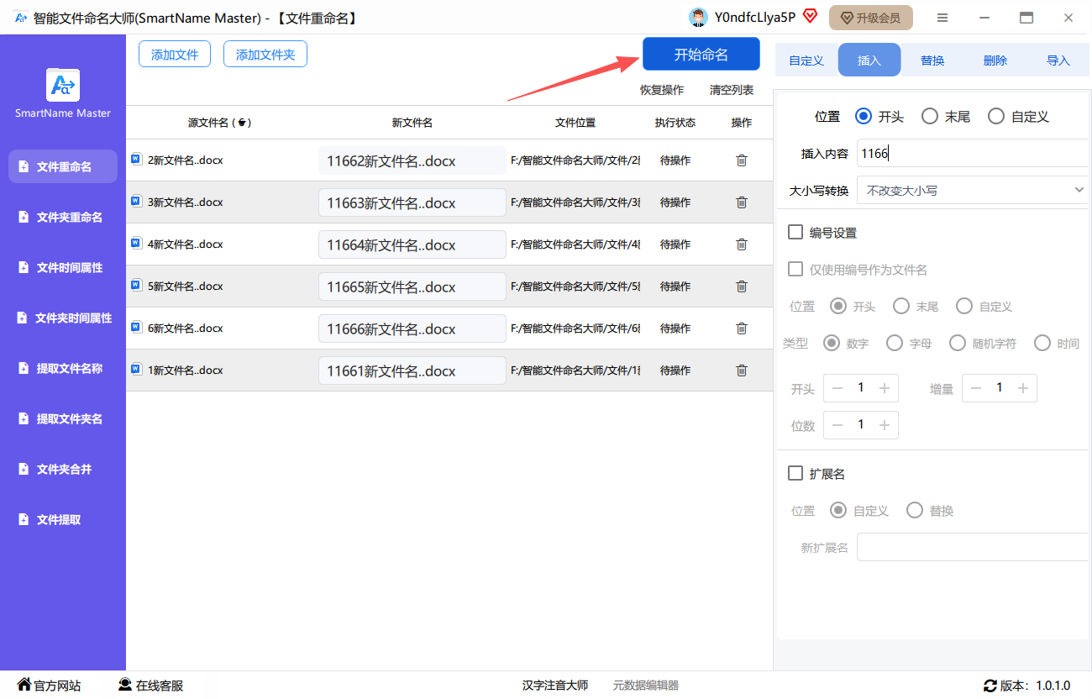
Task: Open the hamburger menu in title bar
Action: point(942,18)
